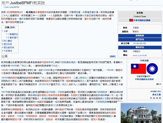163x123 pixels.
Task: Click 歷 history link in sidebar footer
Action: point(160,98)
